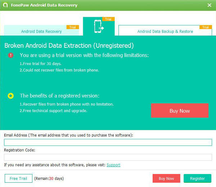The width and height of the screenshot is (216, 187).
Task: Click the yellow star benefits icon
Action: click(11, 96)
